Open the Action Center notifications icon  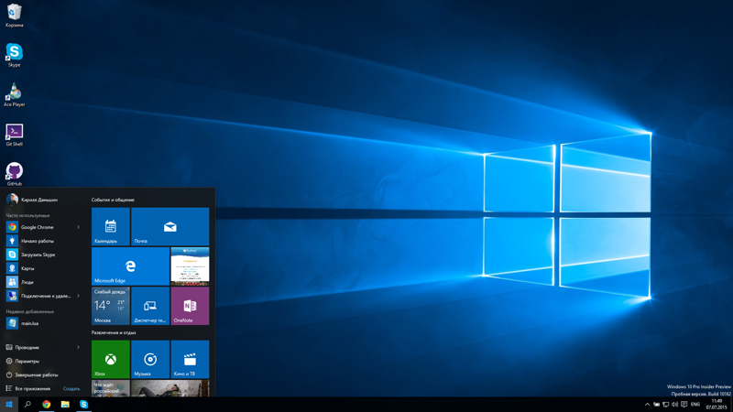tap(684, 405)
